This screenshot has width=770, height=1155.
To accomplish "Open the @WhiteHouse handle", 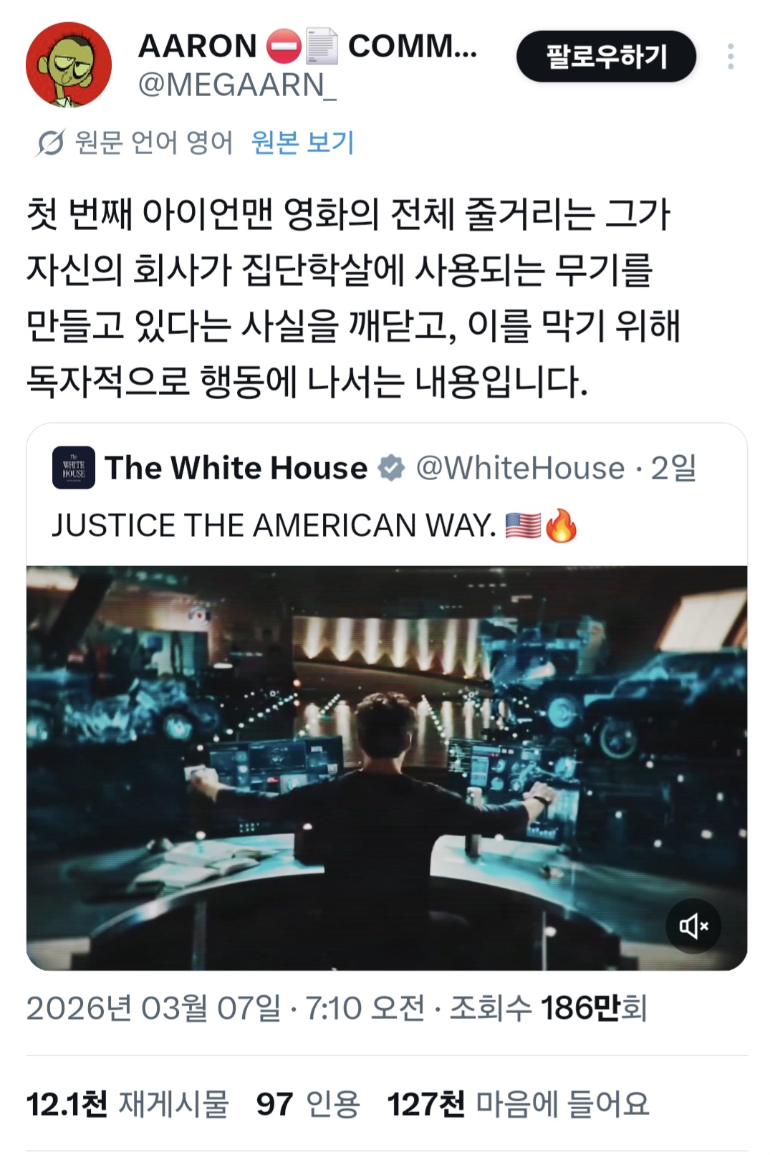I will click(520, 469).
